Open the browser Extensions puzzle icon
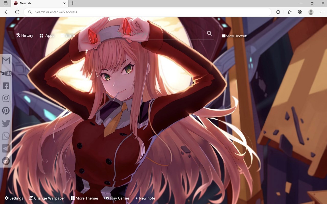327x204 pixels. coord(278,12)
